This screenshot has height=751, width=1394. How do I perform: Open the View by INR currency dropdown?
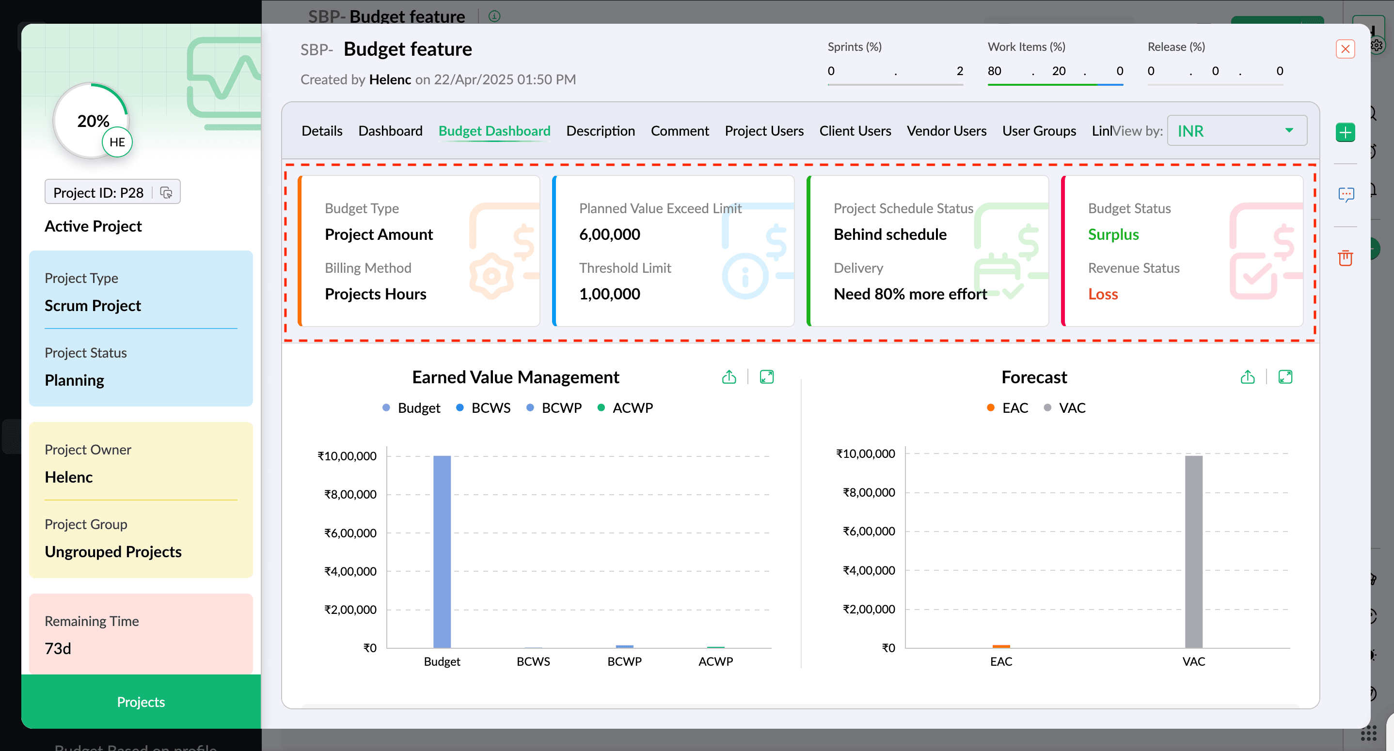pyautogui.click(x=1237, y=131)
